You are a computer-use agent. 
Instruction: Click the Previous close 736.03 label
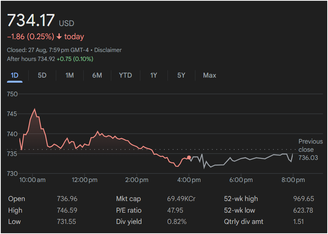pyautogui.click(x=311, y=149)
